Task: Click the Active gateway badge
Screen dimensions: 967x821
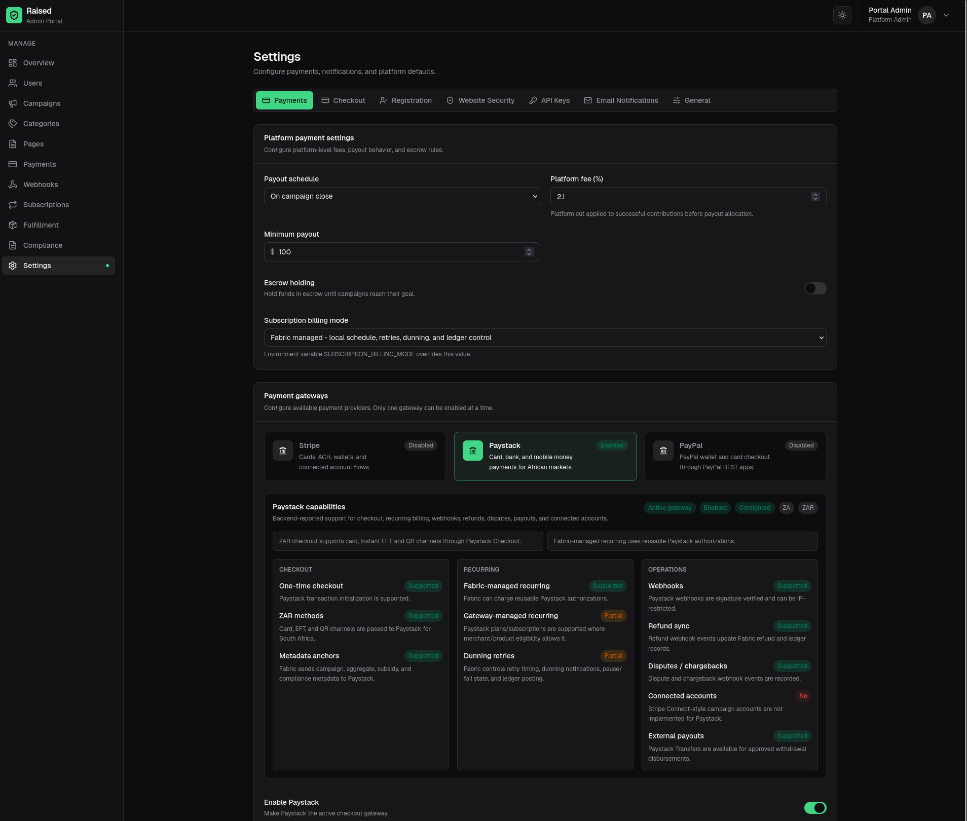Action: (670, 508)
